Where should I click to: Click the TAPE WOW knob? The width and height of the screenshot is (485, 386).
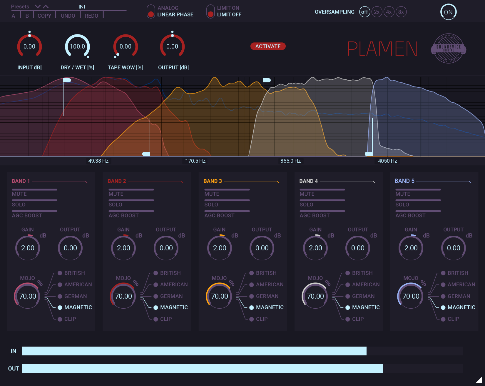click(x=126, y=46)
